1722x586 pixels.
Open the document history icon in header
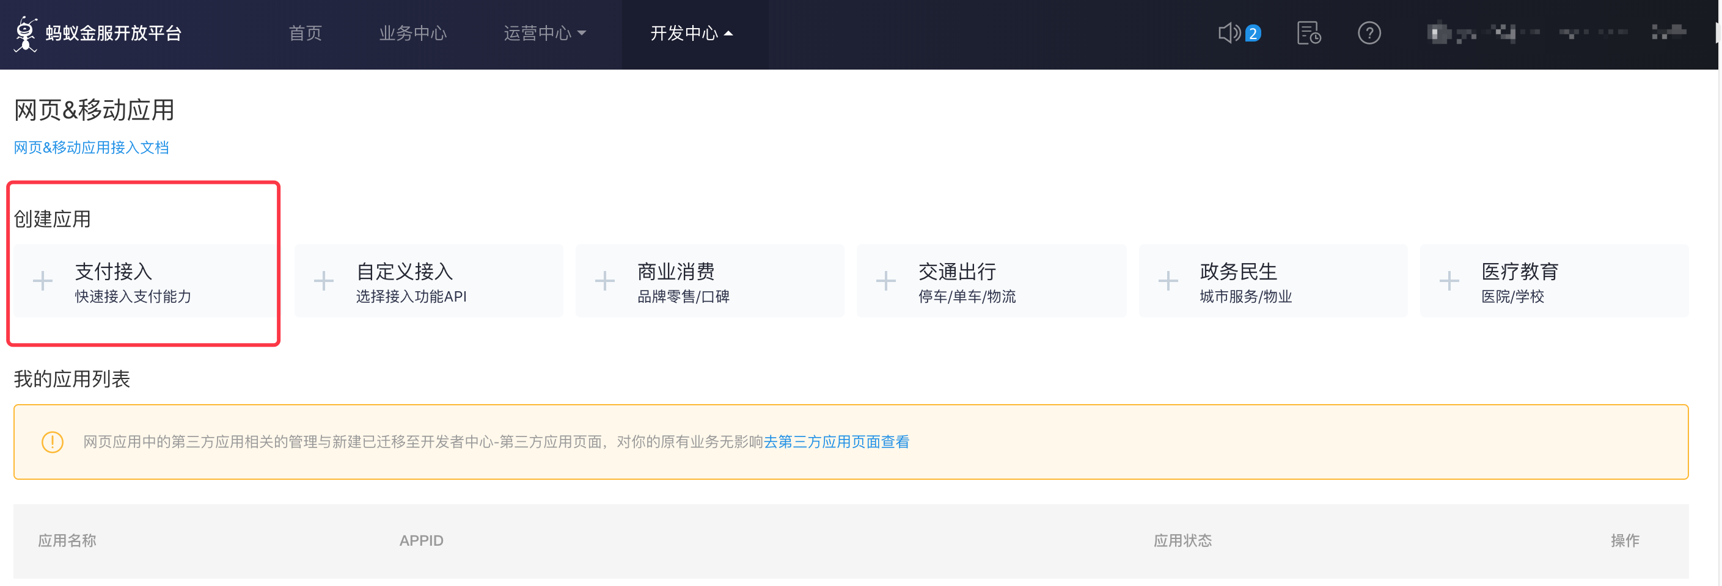tap(1308, 33)
